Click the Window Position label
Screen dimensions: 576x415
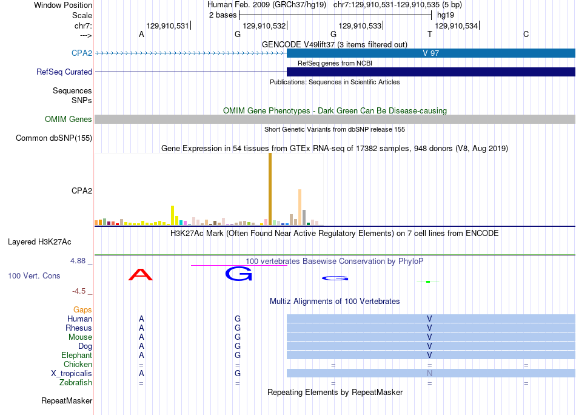point(63,5)
